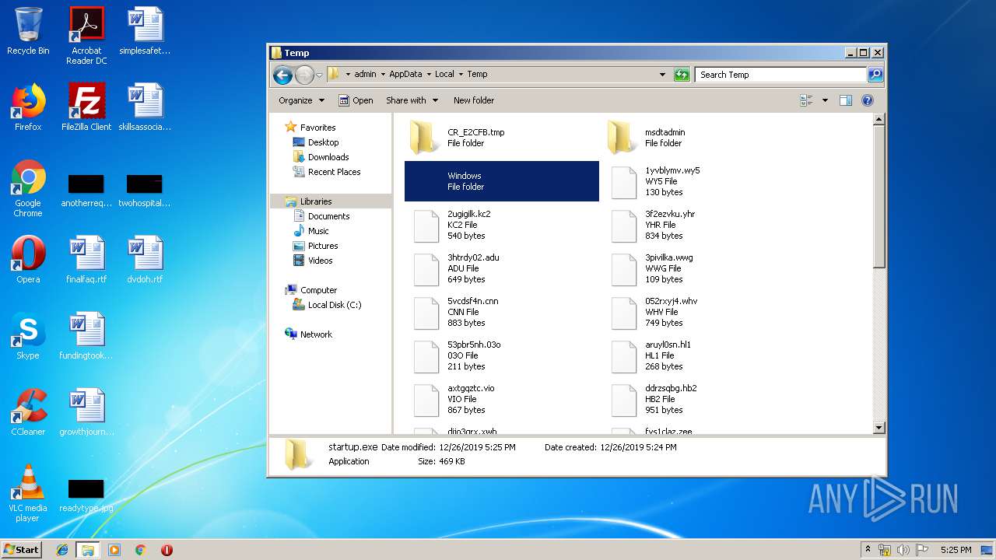This screenshot has width=996, height=560.
Task: Open Opera from the taskbar
Action: pyautogui.click(x=167, y=550)
